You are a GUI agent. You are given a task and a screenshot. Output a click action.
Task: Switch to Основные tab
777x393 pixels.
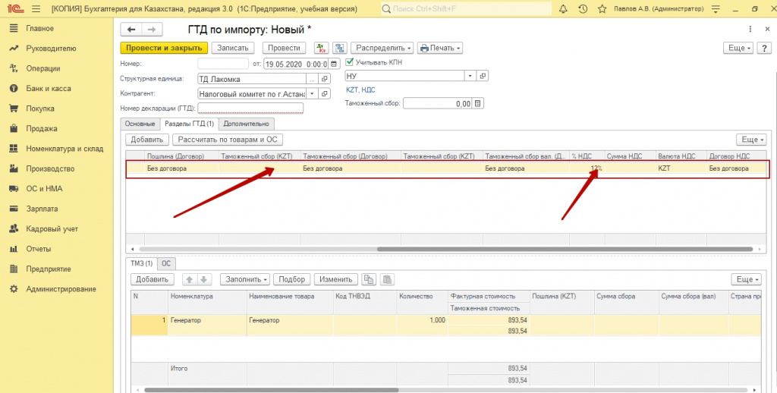140,124
